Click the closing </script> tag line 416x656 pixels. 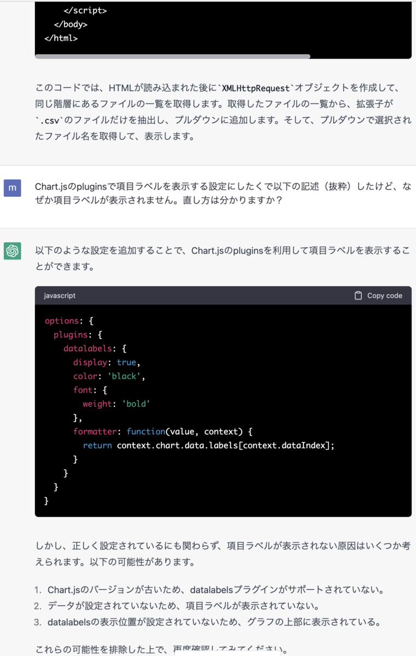[85, 11]
